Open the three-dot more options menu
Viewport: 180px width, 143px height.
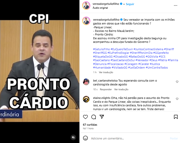175,6
